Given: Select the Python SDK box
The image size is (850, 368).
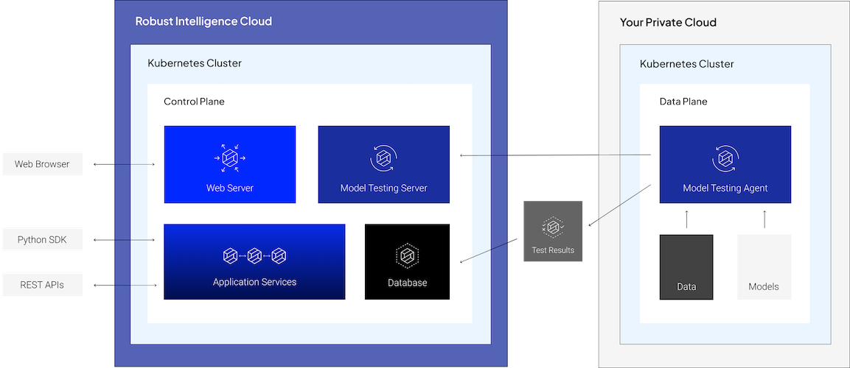Looking at the screenshot, I should (42, 240).
